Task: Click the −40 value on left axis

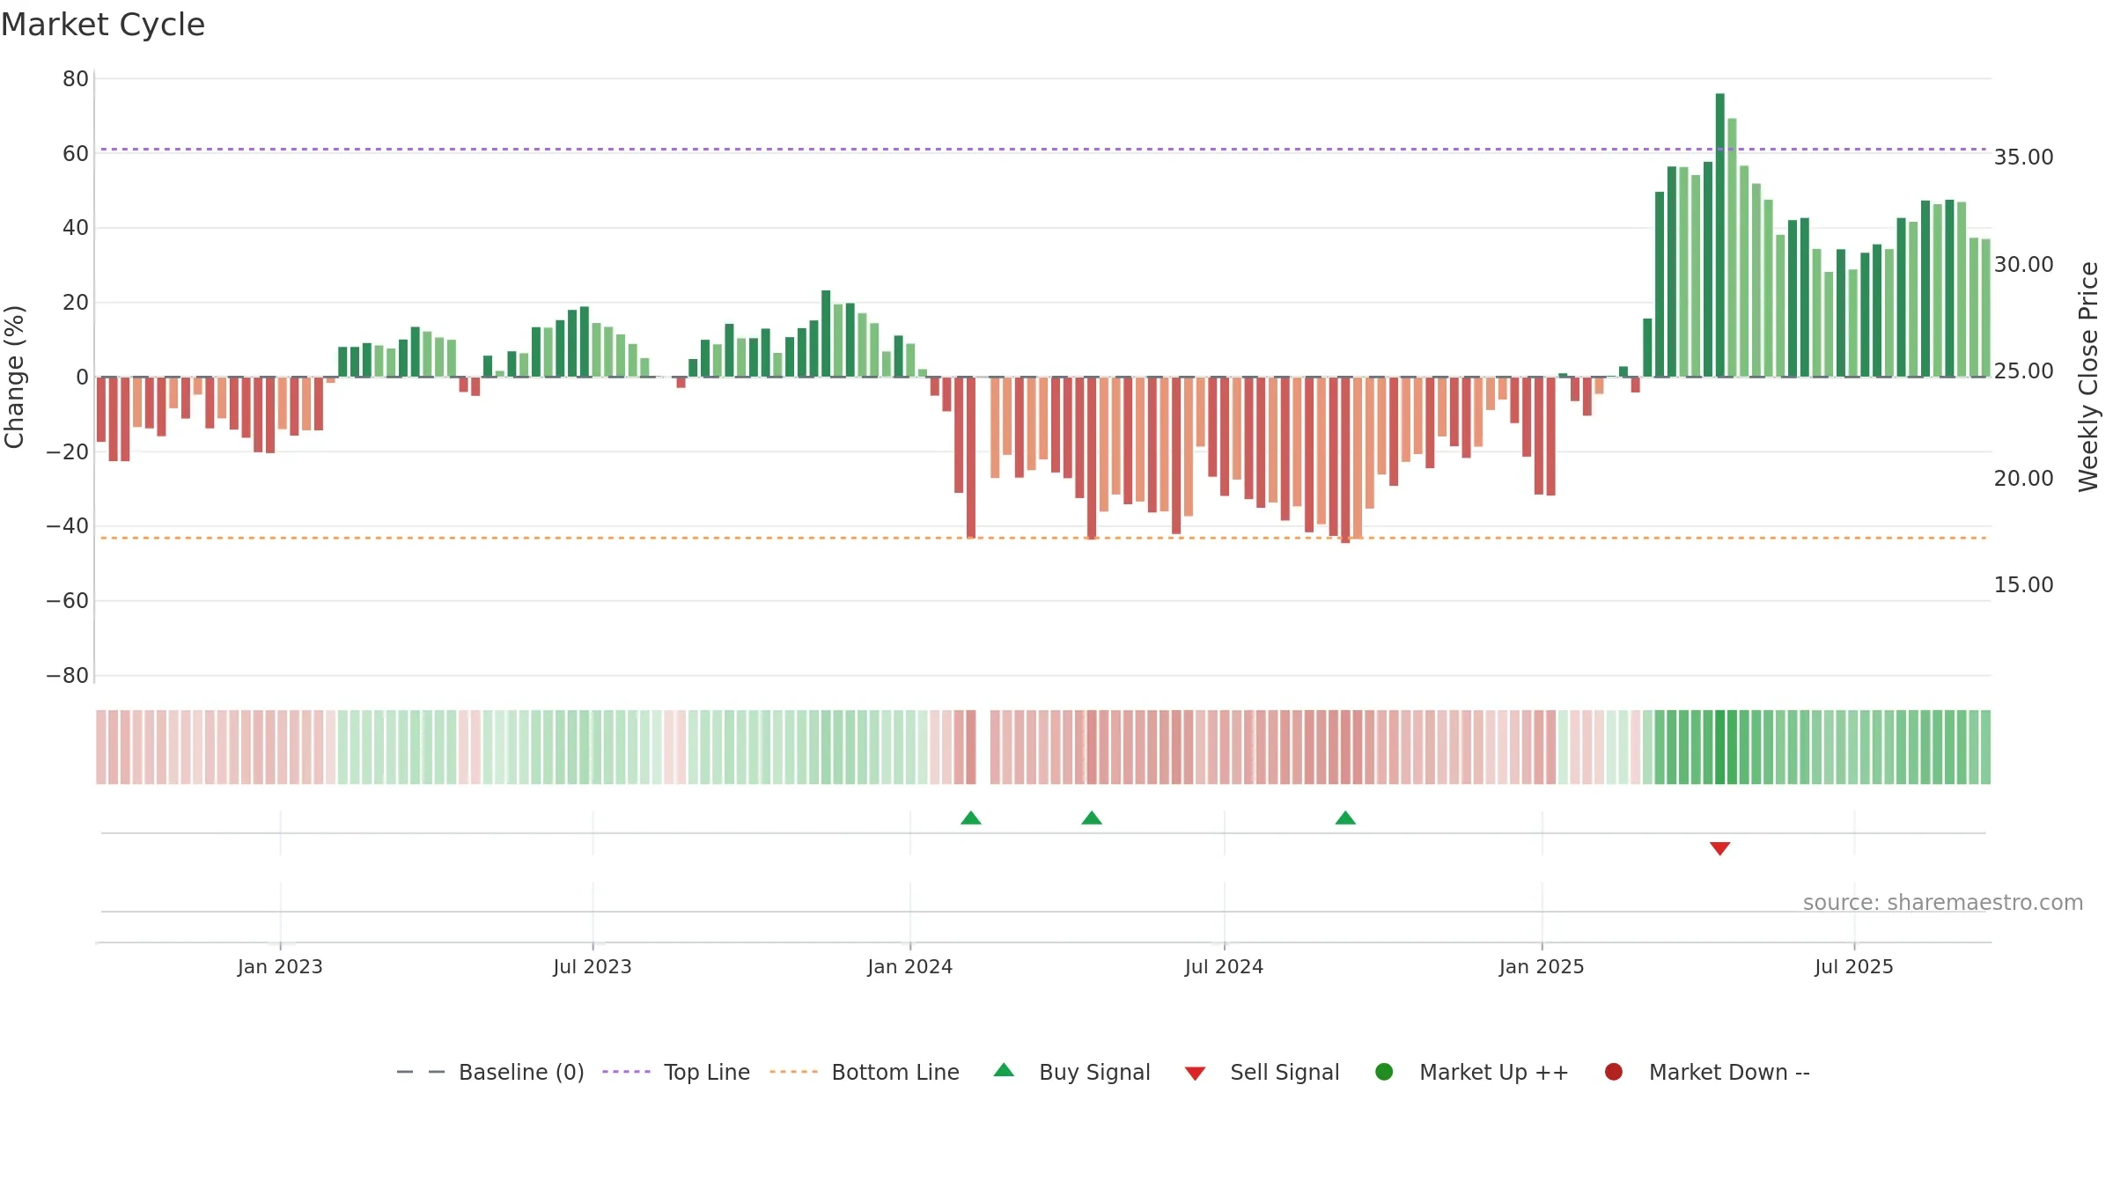Action: pos(68,526)
